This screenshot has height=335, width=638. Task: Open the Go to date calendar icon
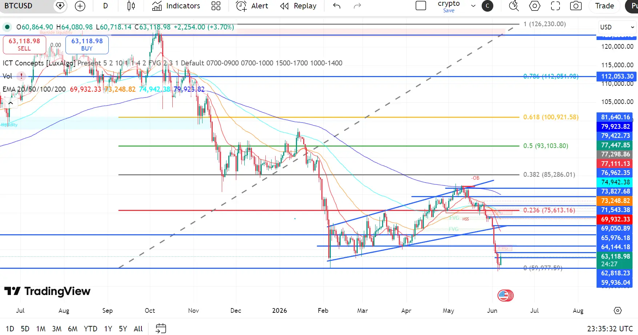tap(161, 328)
